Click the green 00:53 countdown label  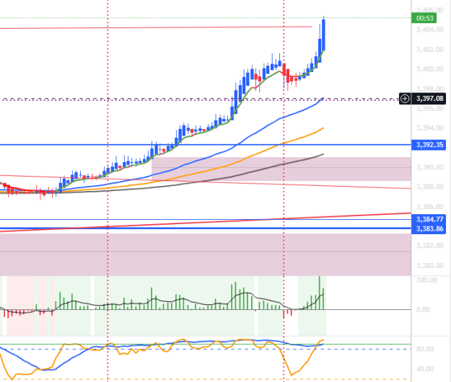[x=424, y=19]
